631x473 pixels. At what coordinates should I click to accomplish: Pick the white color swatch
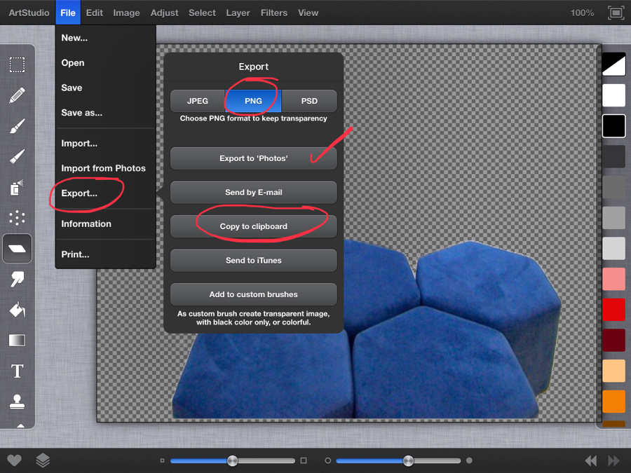[613, 95]
